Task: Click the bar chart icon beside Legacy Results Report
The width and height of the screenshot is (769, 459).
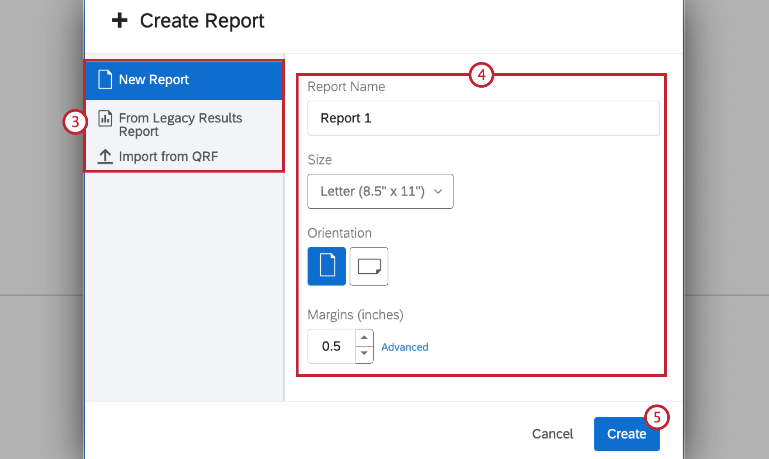Action: click(105, 118)
